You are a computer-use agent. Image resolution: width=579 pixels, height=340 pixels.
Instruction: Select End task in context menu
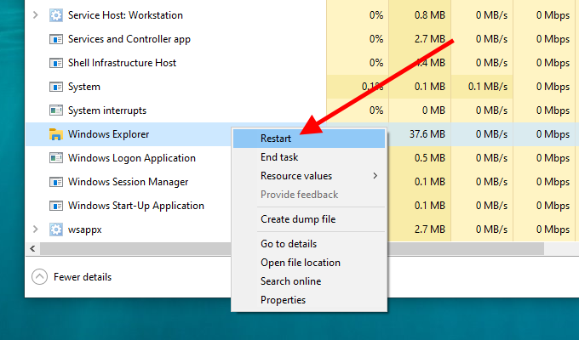[279, 157]
